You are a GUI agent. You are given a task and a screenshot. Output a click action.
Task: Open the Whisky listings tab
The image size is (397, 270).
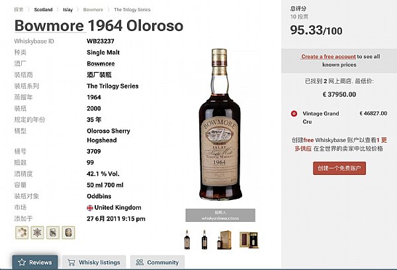click(94, 263)
